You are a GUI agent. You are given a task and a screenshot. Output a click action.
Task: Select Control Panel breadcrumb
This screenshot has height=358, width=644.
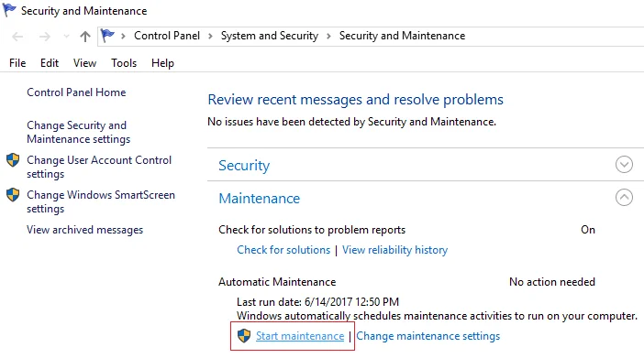pyautogui.click(x=167, y=36)
